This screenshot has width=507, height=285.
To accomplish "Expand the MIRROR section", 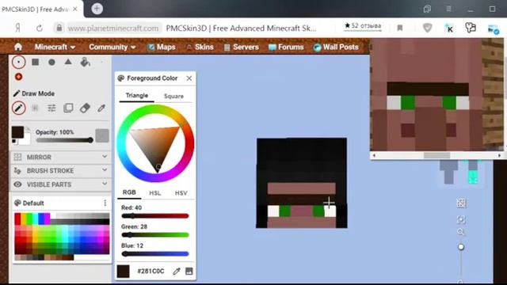I will (61, 157).
